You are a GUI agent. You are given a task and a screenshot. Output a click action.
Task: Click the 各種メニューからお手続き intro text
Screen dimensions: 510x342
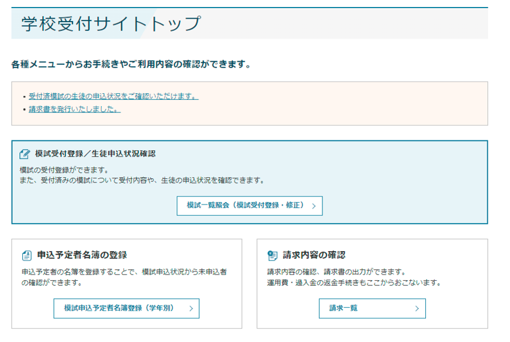pyautogui.click(x=131, y=64)
